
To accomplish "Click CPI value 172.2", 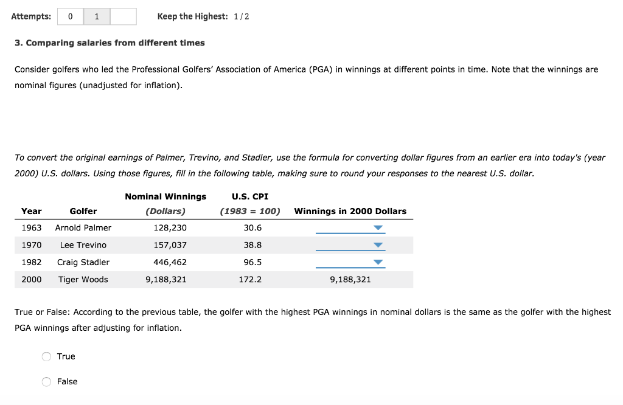I will click(250, 280).
